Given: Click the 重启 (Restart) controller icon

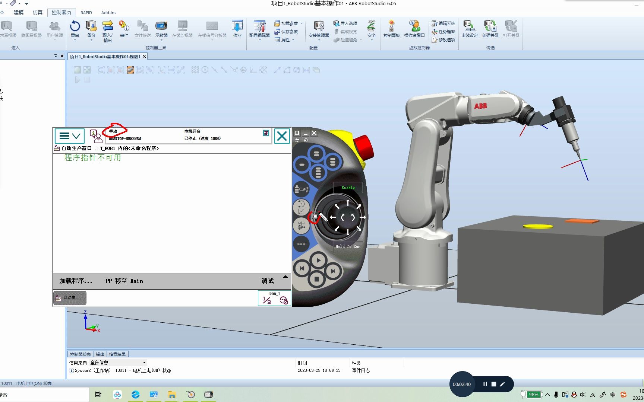Looking at the screenshot, I should click(x=75, y=29).
